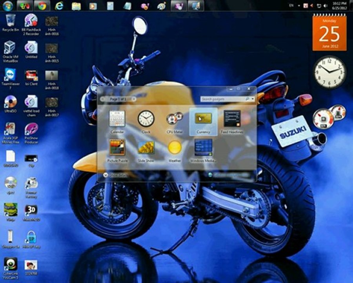Open Paint palette icon on the taskbar
Image resolution: width=353 pixels, height=283 pixels.
(x=161, y=6)
